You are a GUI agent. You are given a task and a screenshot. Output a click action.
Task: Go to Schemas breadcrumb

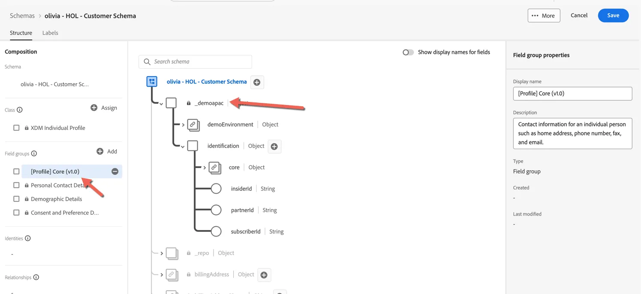[22, 15]
